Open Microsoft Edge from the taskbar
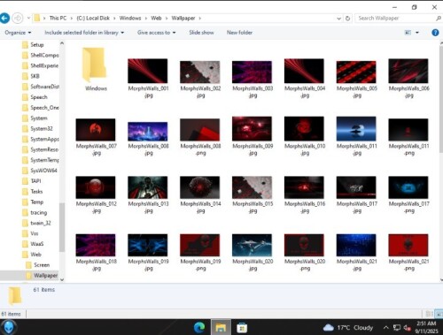The width and height of the screenshot is (443, 335). (x=199, y=328)
